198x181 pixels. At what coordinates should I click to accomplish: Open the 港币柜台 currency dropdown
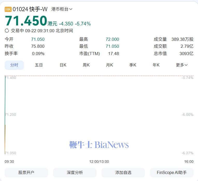[62, 9]
